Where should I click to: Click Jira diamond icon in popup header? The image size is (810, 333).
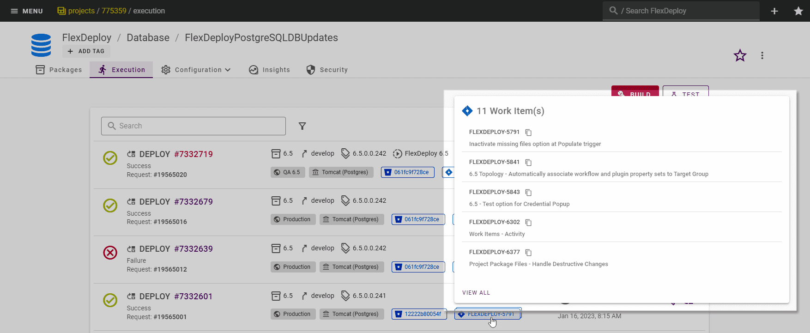pos(467,111)
